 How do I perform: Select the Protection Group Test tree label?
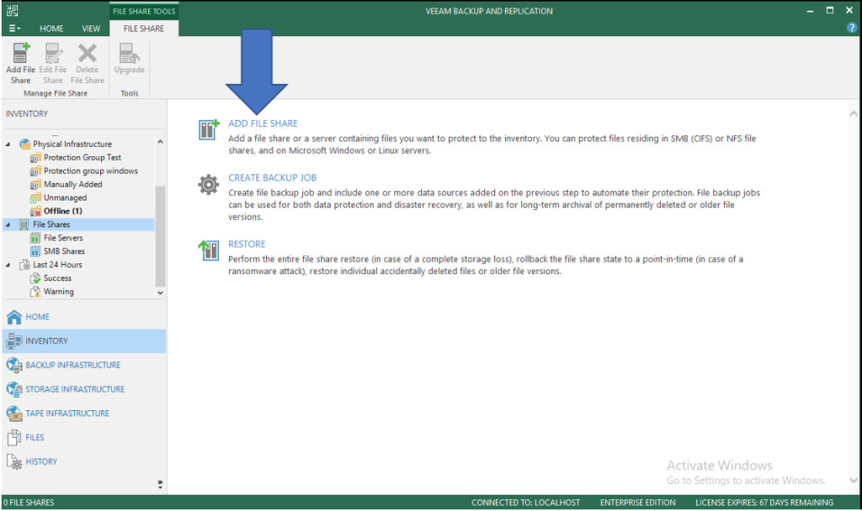pos(82,157)
